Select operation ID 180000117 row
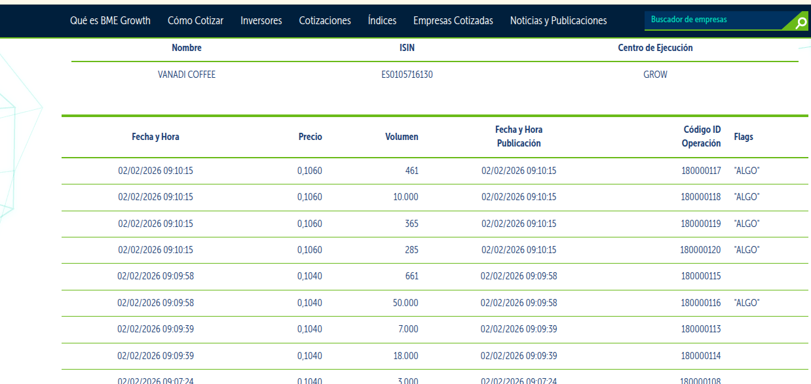Viewport: 811px width, 384px height. click(435, 171)
